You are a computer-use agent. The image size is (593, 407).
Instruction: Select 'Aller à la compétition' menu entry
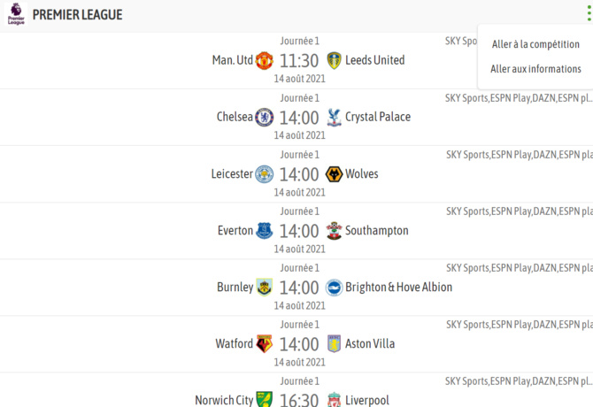pos(535,44)
